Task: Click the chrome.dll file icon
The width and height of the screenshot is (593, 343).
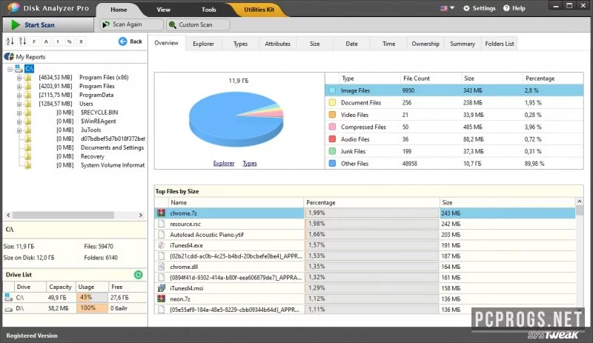Action: [162, 267]
